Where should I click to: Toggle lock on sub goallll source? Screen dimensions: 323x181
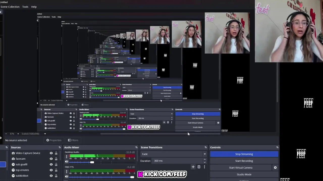56,164
